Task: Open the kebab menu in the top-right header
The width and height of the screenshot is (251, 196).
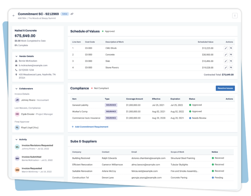Action: click(x=234, y=15)
